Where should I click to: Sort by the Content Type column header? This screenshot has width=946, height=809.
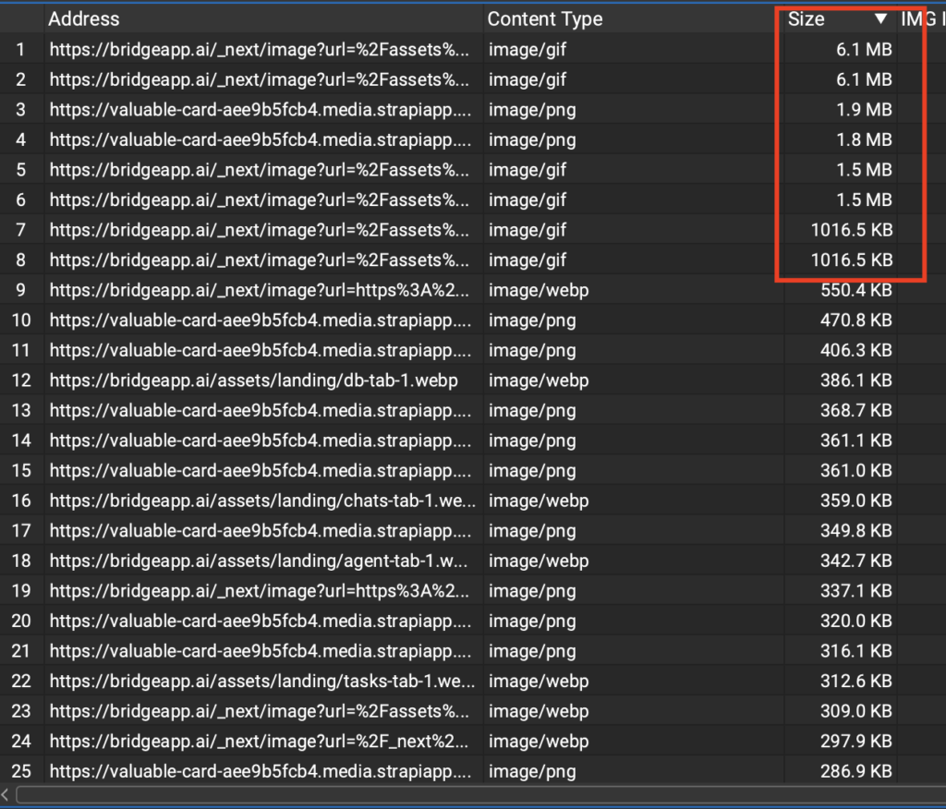(544, 18)
